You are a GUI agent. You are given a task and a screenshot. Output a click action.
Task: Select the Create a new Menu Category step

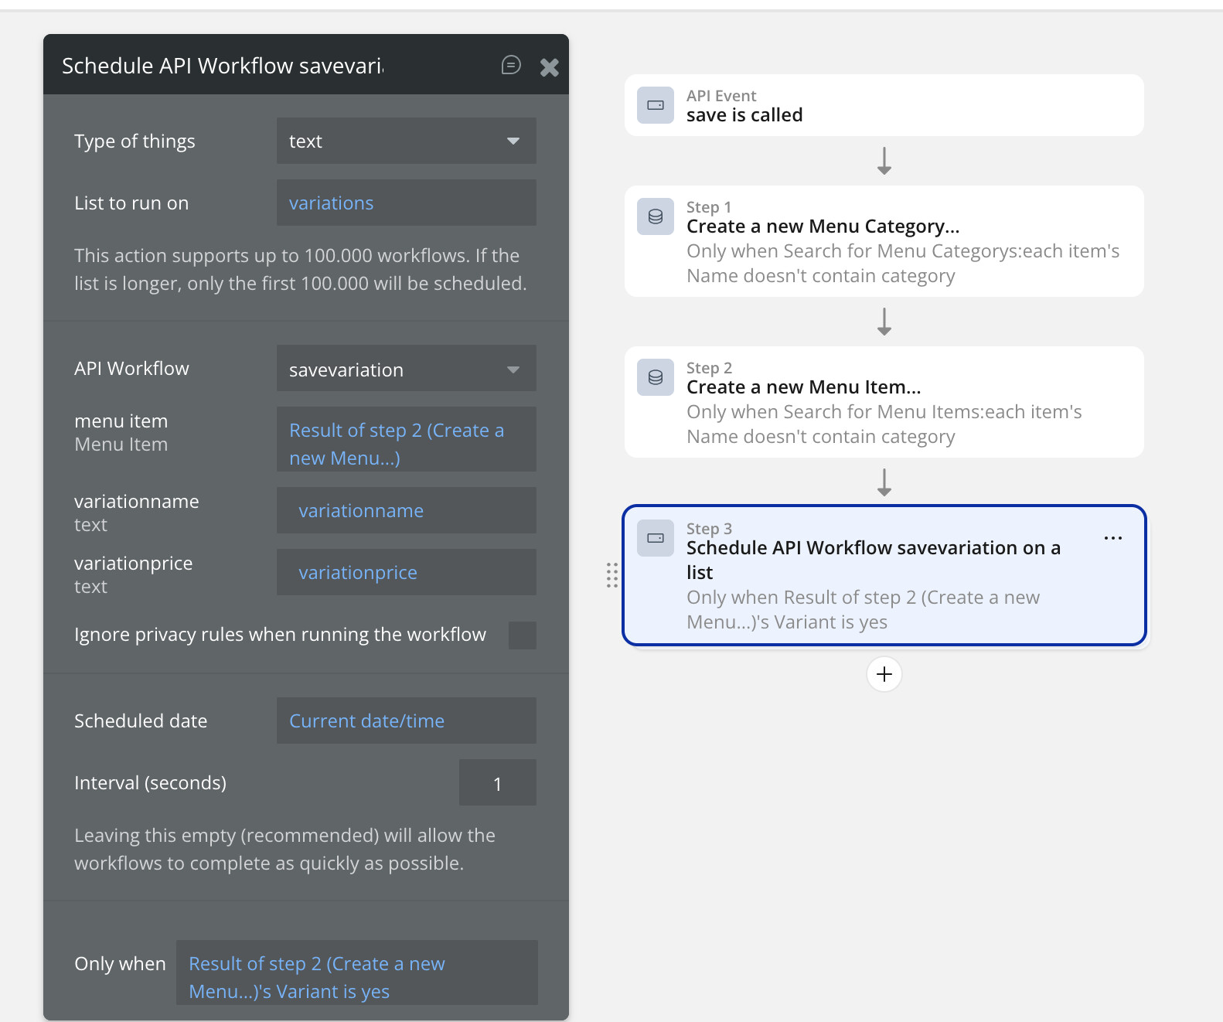pos(884,241)
